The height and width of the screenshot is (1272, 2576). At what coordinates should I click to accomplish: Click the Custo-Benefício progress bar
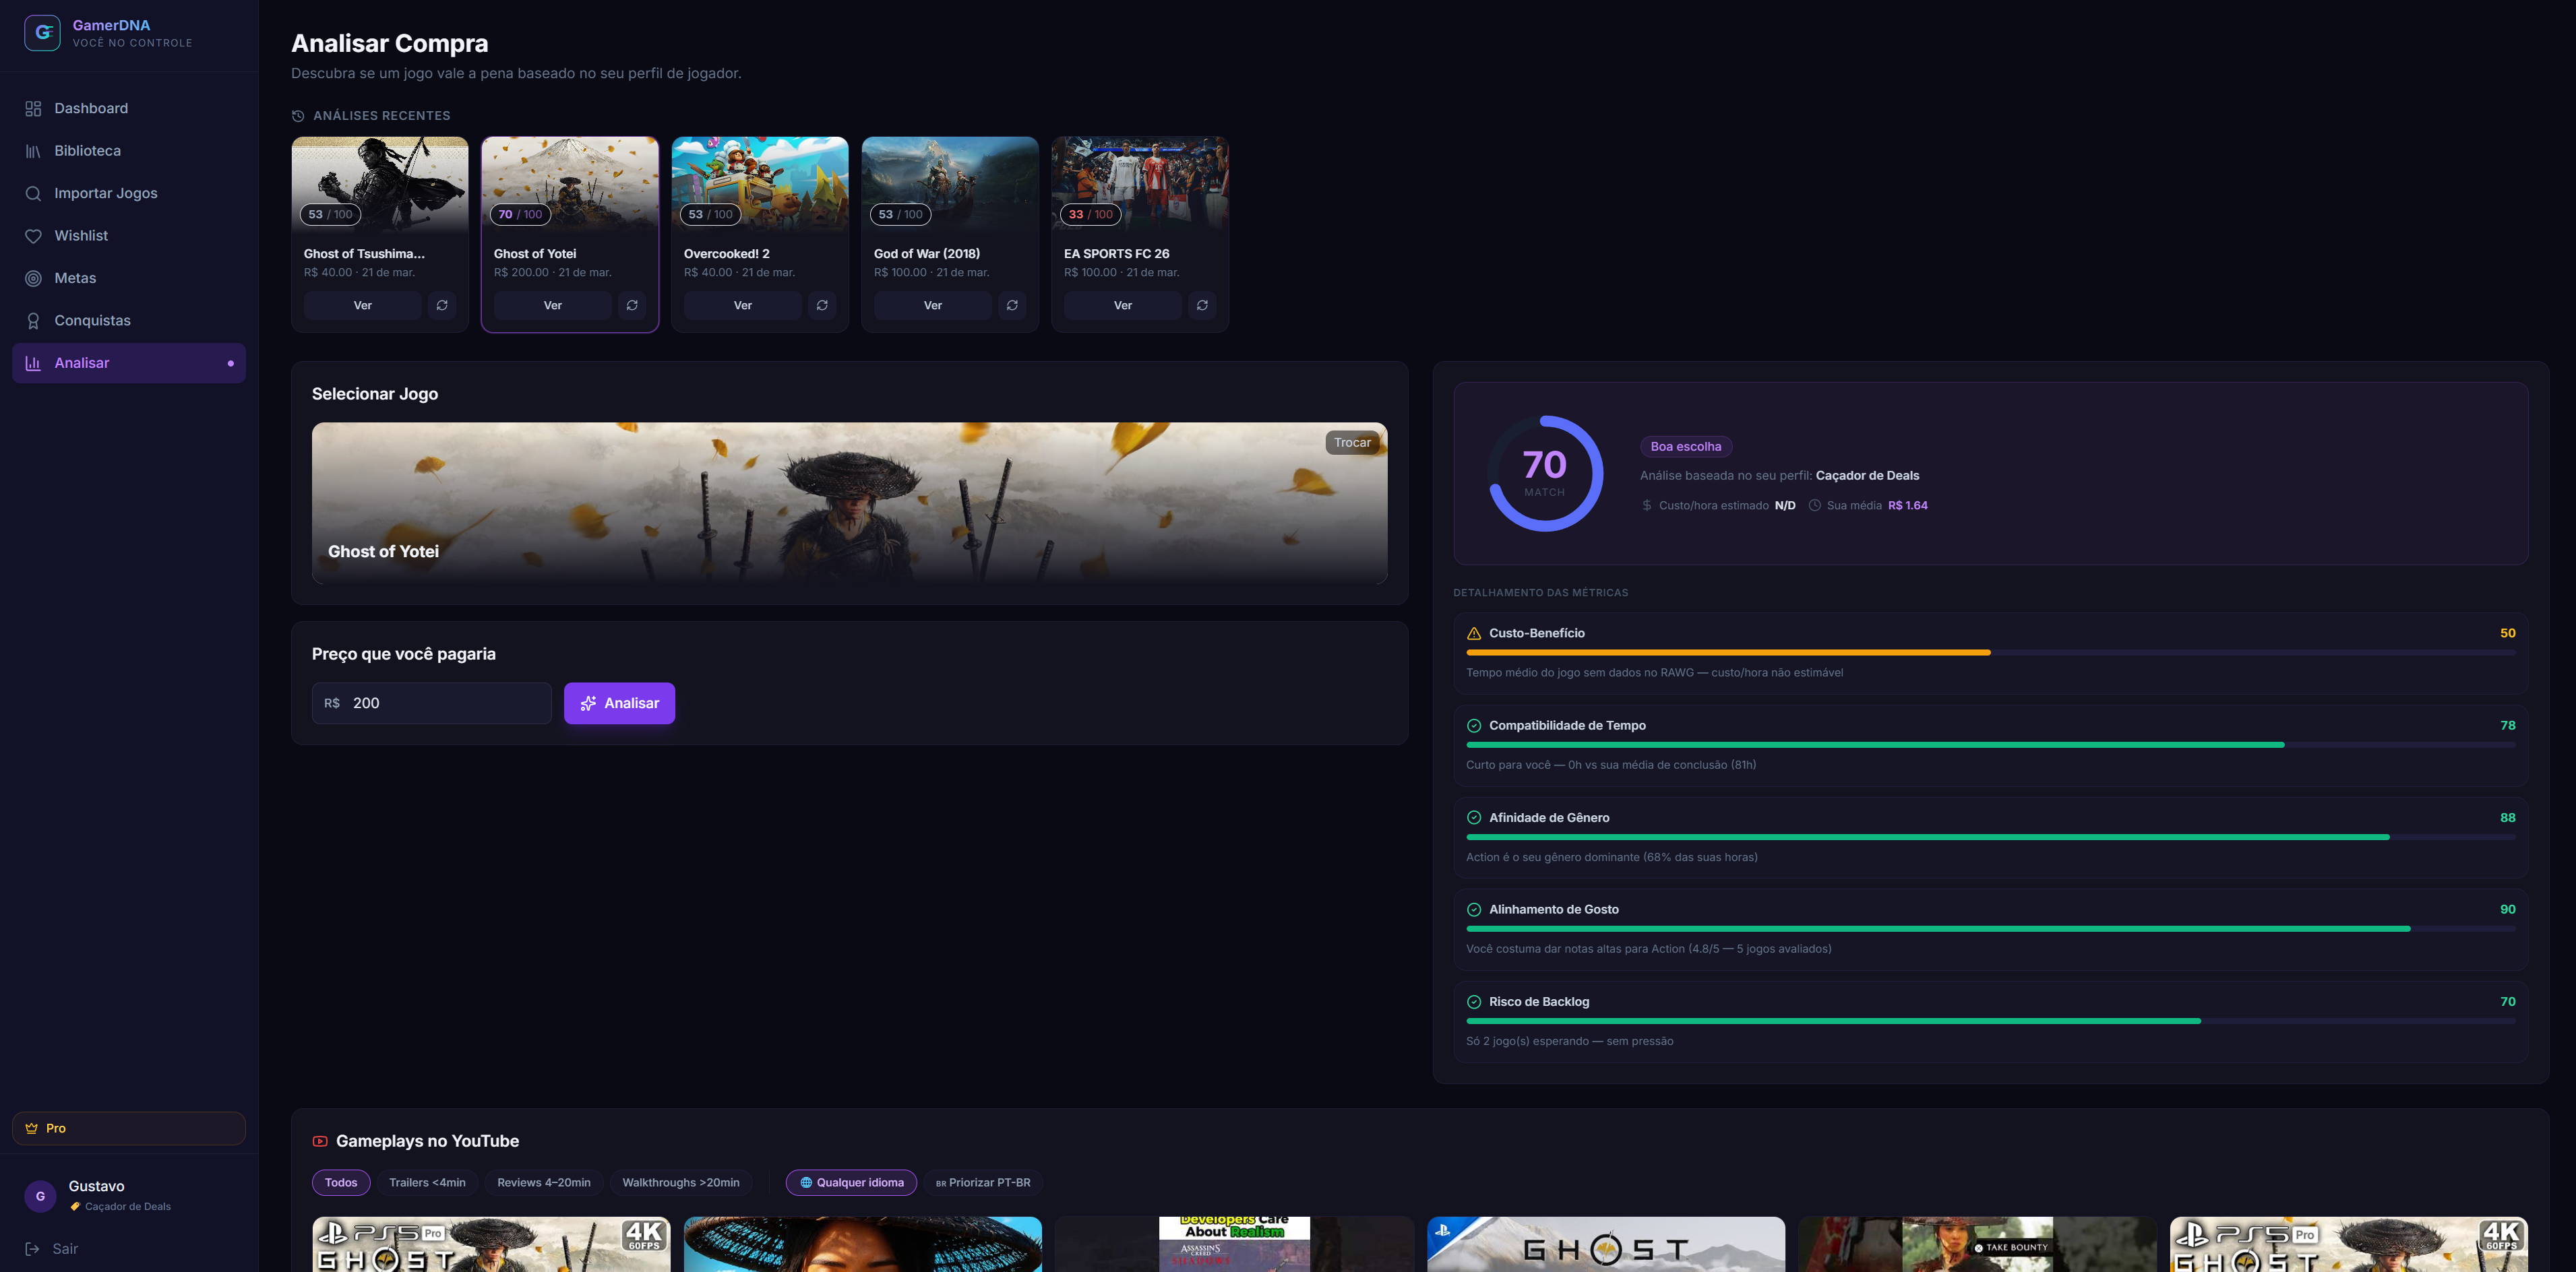(x=1990, y=653)
